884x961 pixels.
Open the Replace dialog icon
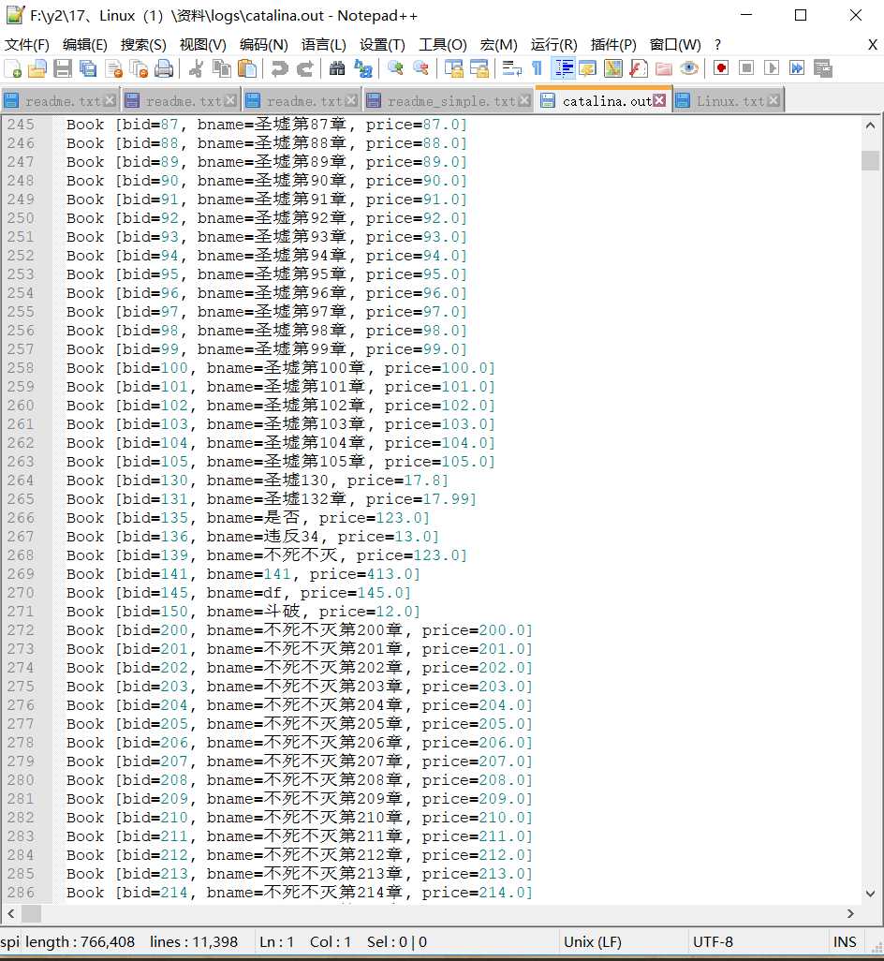(362, 68)
